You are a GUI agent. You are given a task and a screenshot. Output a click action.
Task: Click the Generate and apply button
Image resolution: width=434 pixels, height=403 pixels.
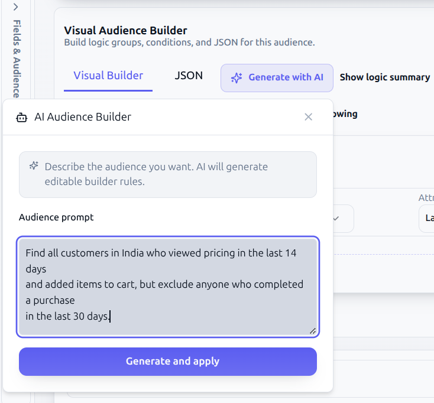168,362
